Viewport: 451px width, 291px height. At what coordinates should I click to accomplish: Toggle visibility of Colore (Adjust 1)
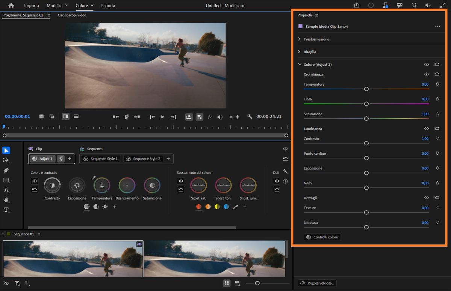pos(426,65)
